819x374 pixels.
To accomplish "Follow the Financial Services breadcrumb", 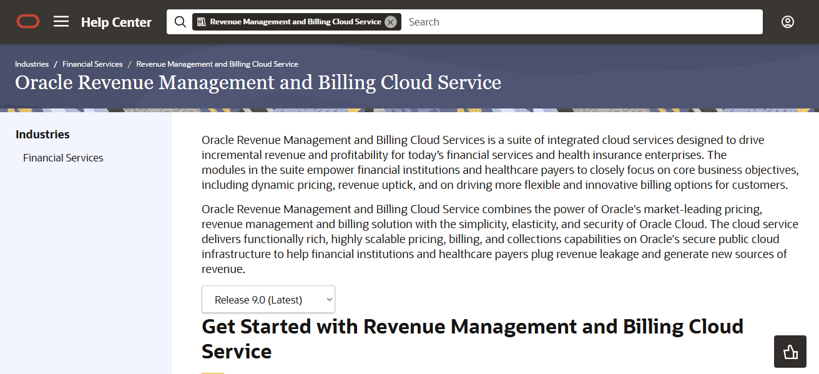I will (x=92, y=64).
